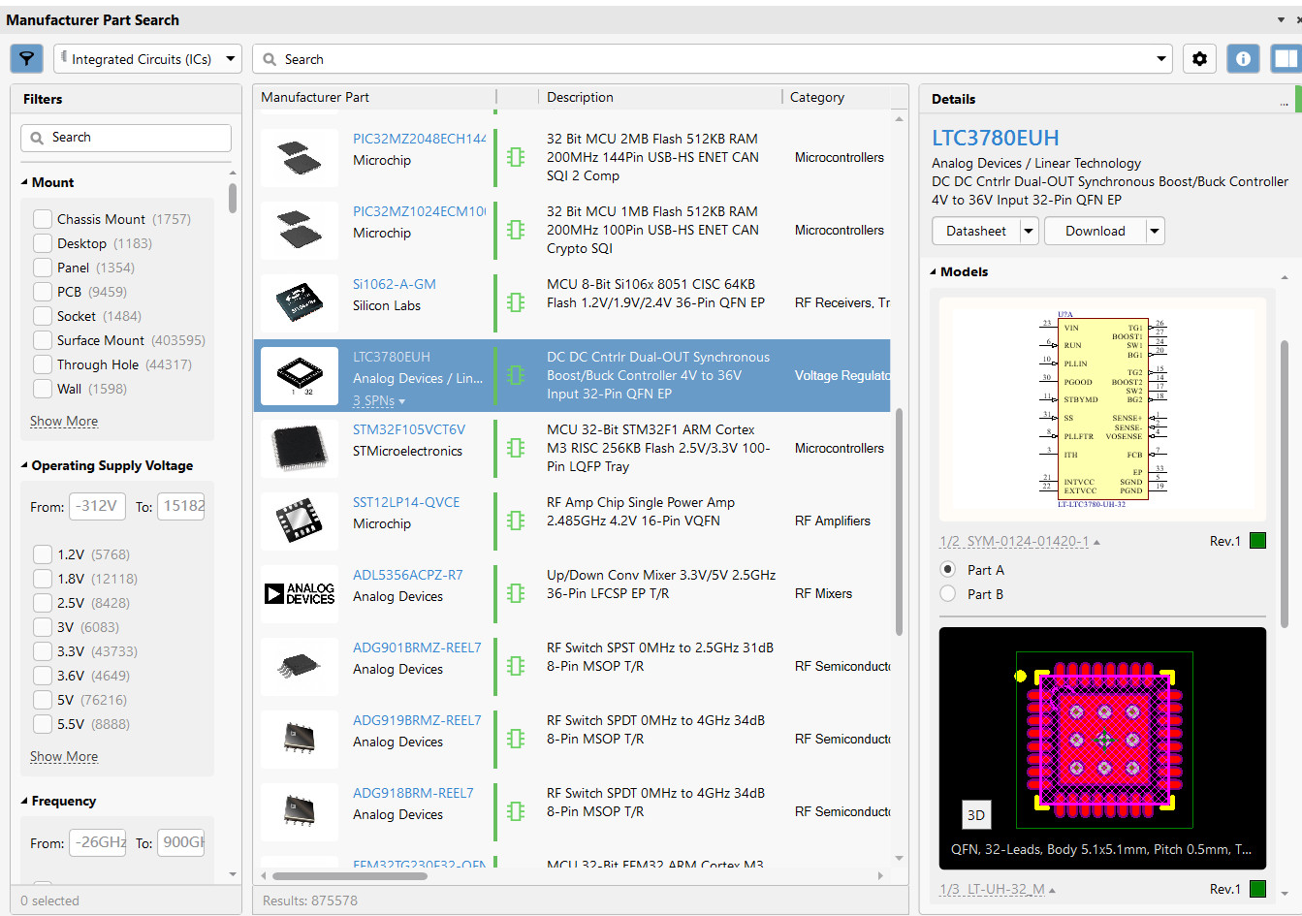Click component model icon for STM32F105VCT6 row
The width and height of the screenshot is (1302, 916).
coord(516,448)
